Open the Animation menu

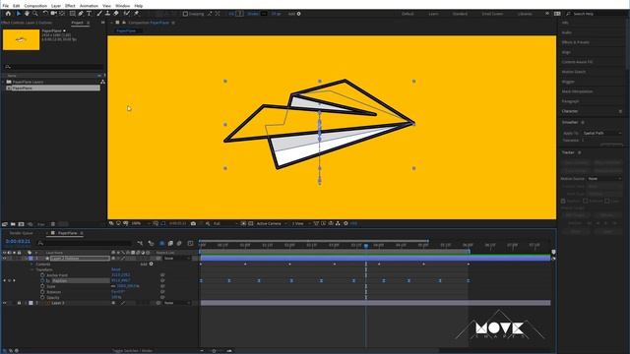(x=89, y=6)
